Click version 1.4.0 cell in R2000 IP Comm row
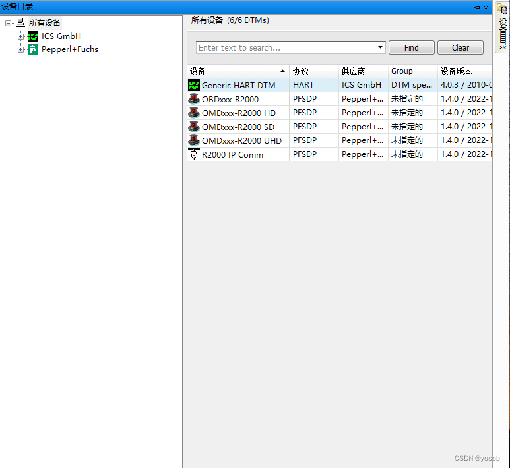Image resolution: width=510 pixels, height=468 pixels. [x=464, y=154]
